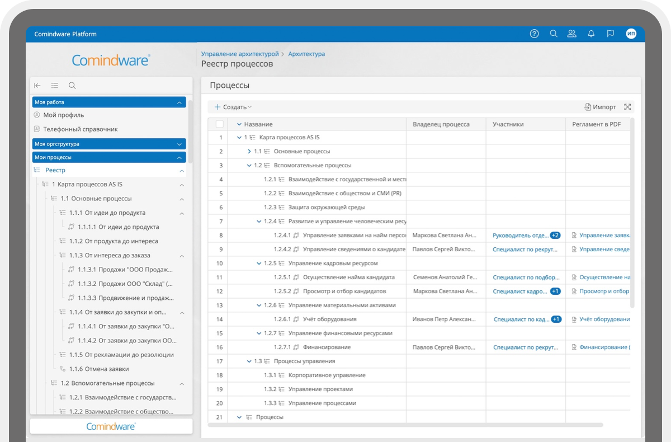Click the sidebar search magnifier icon
The image size is (671, 442).
(x=72, y=86)
